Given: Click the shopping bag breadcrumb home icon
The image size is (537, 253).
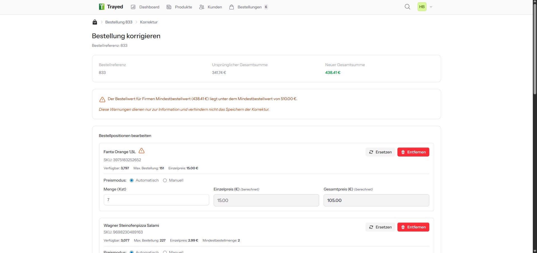Looking at the screenshot, I should click(x=95, y=22).
